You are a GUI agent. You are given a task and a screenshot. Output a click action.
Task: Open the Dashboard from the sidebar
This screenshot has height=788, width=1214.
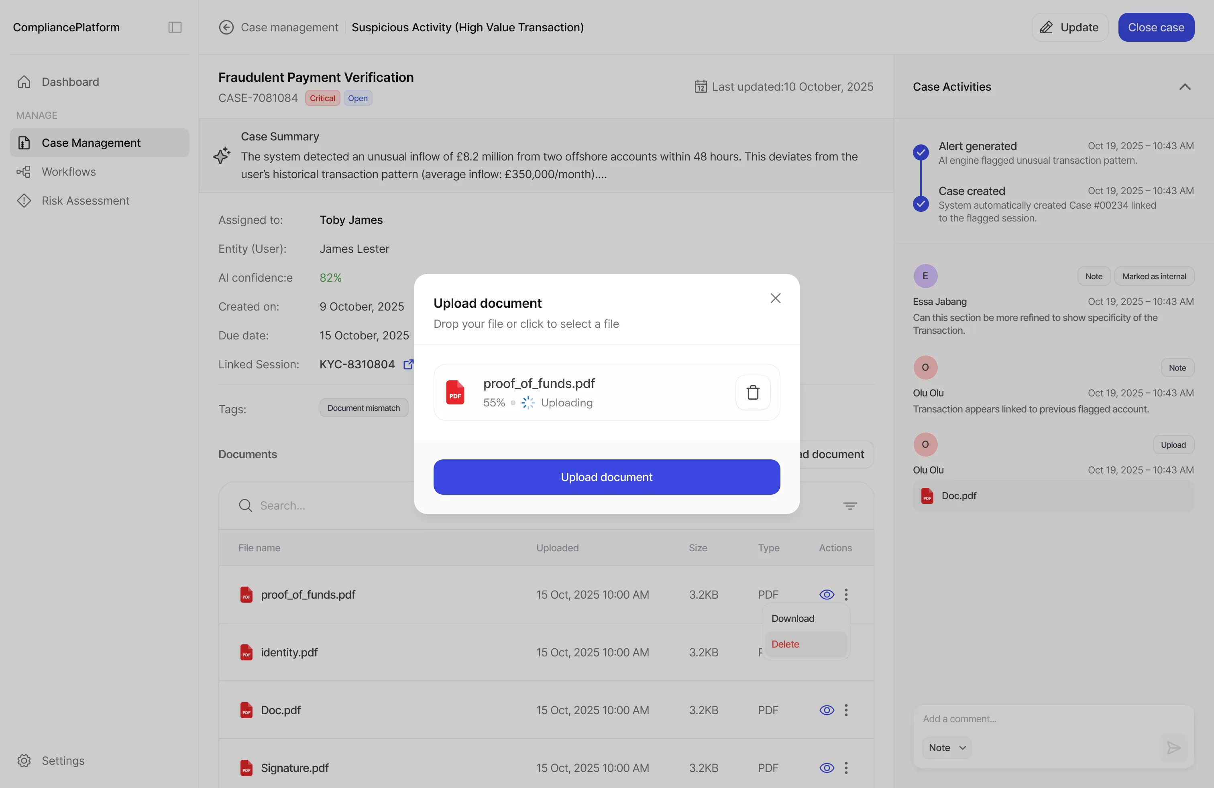tap(70, 81)
